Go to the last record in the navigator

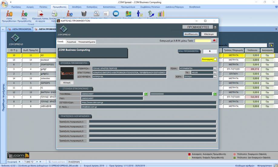(x=40, y=162)
